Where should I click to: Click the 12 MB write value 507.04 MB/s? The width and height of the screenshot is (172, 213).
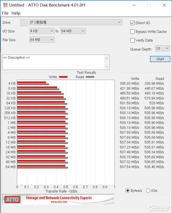(130, 142)
